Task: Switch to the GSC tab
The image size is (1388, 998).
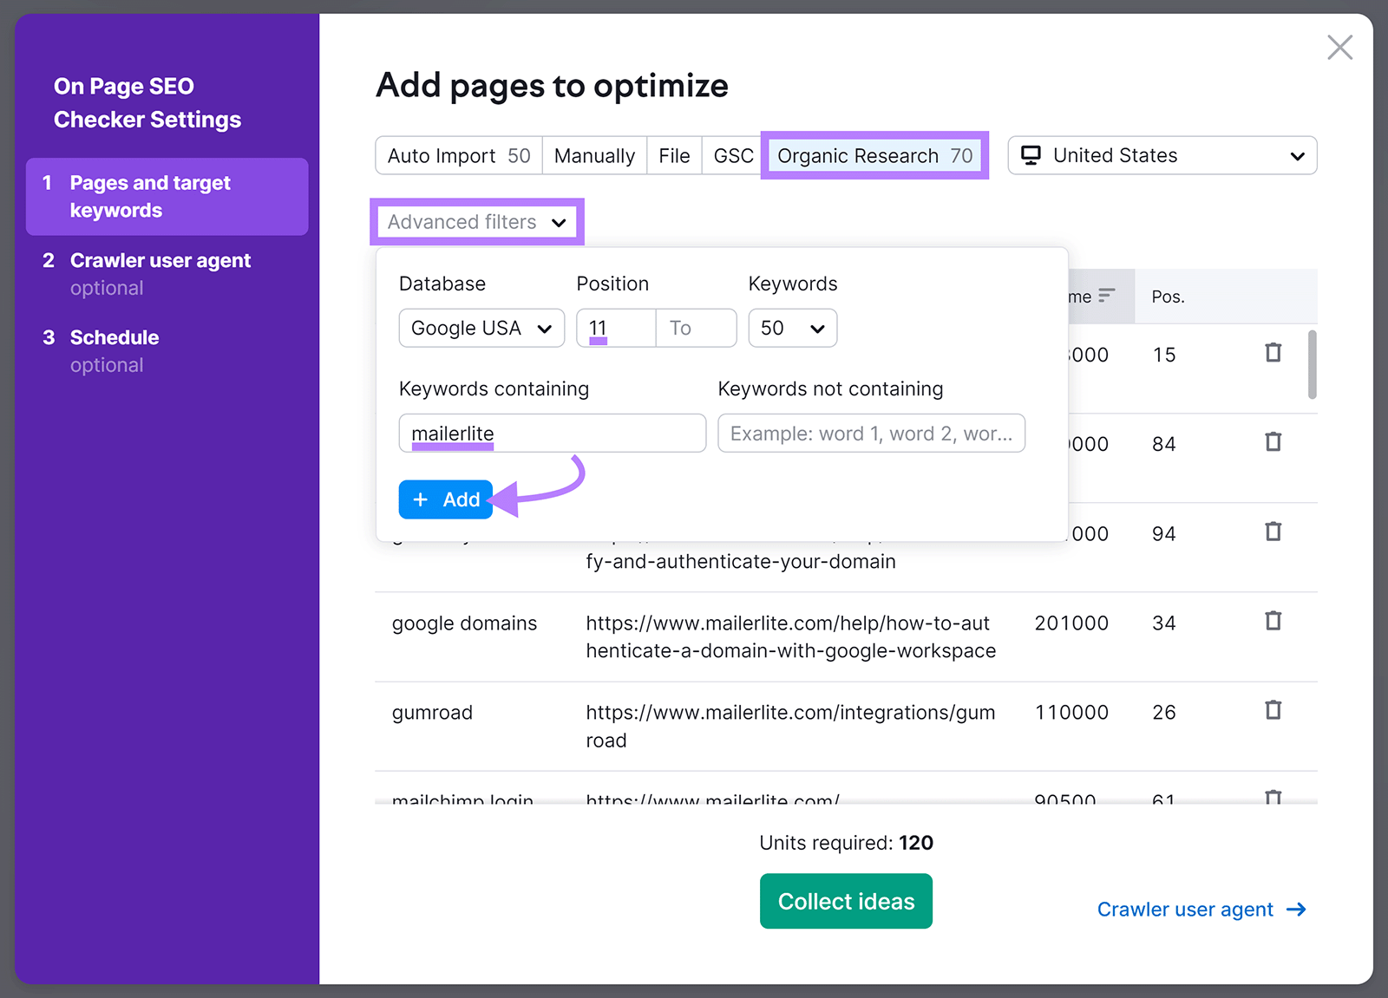Action: (x=731, y=155)
